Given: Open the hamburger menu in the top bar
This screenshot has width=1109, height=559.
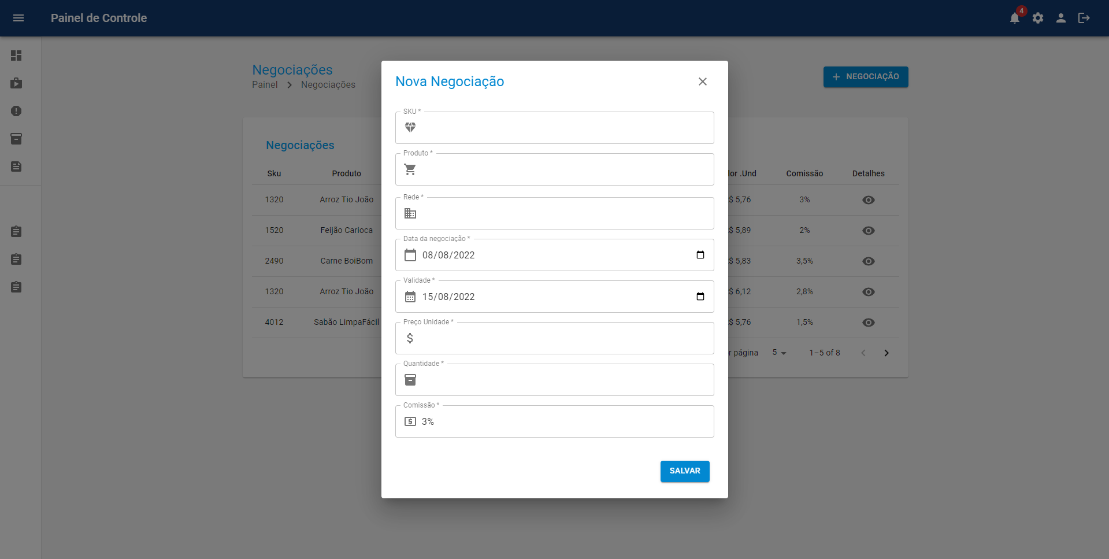Looking at the screenshot, I should click(18, 18).
